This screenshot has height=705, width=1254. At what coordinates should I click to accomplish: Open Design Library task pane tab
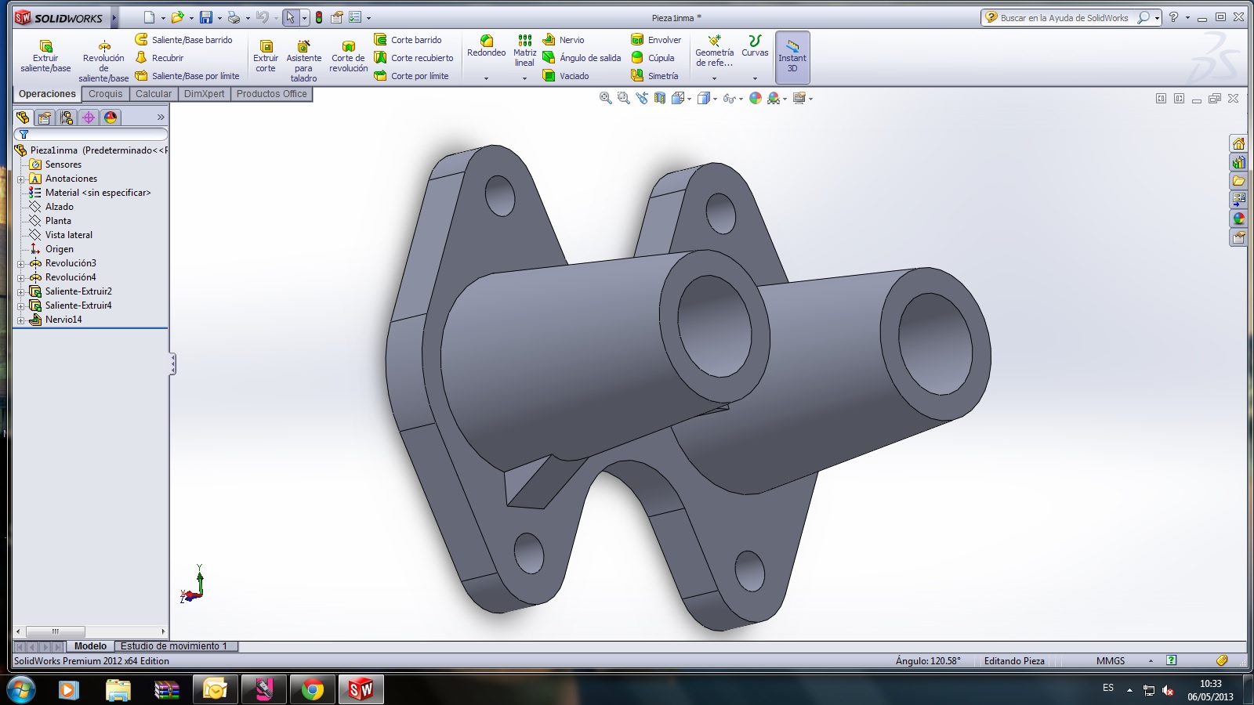point(1238,162)
